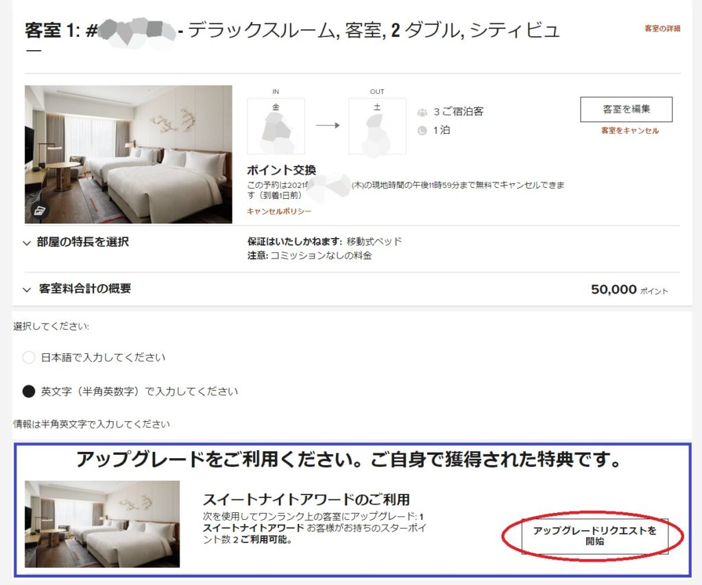Click the chevron next to 客室料合計の概要
The width and height of the screenshot is (702, 585).
[27, 290]
